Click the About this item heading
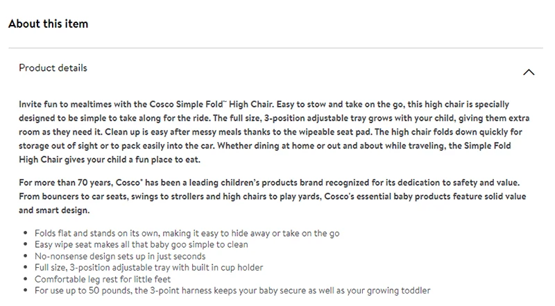This screenshot has height=306, width=555. [49, 24]
